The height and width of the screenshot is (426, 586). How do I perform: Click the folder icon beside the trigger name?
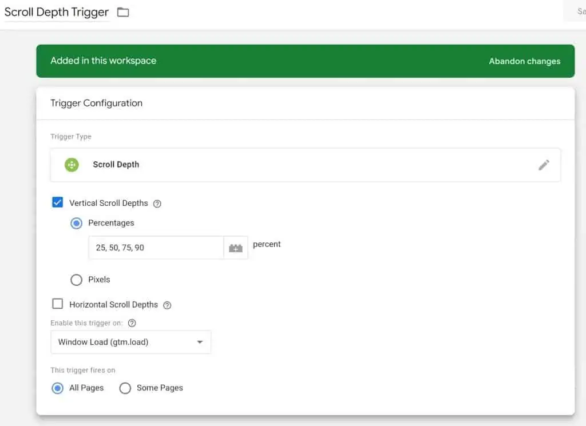pyautogui.click(x=123, y=11)
